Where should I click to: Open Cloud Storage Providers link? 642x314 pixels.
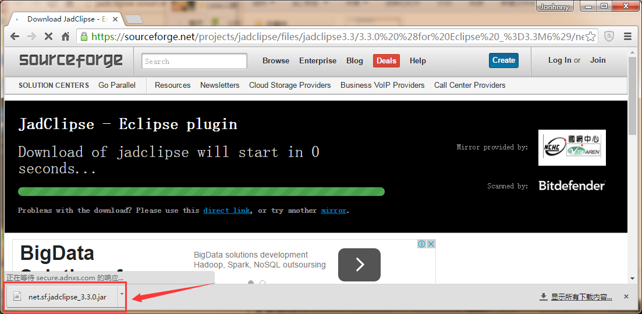290,85
